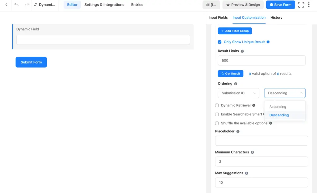317x193 pixels.
Task: Edit the Minimum Characters field
Action: [261, 161]
